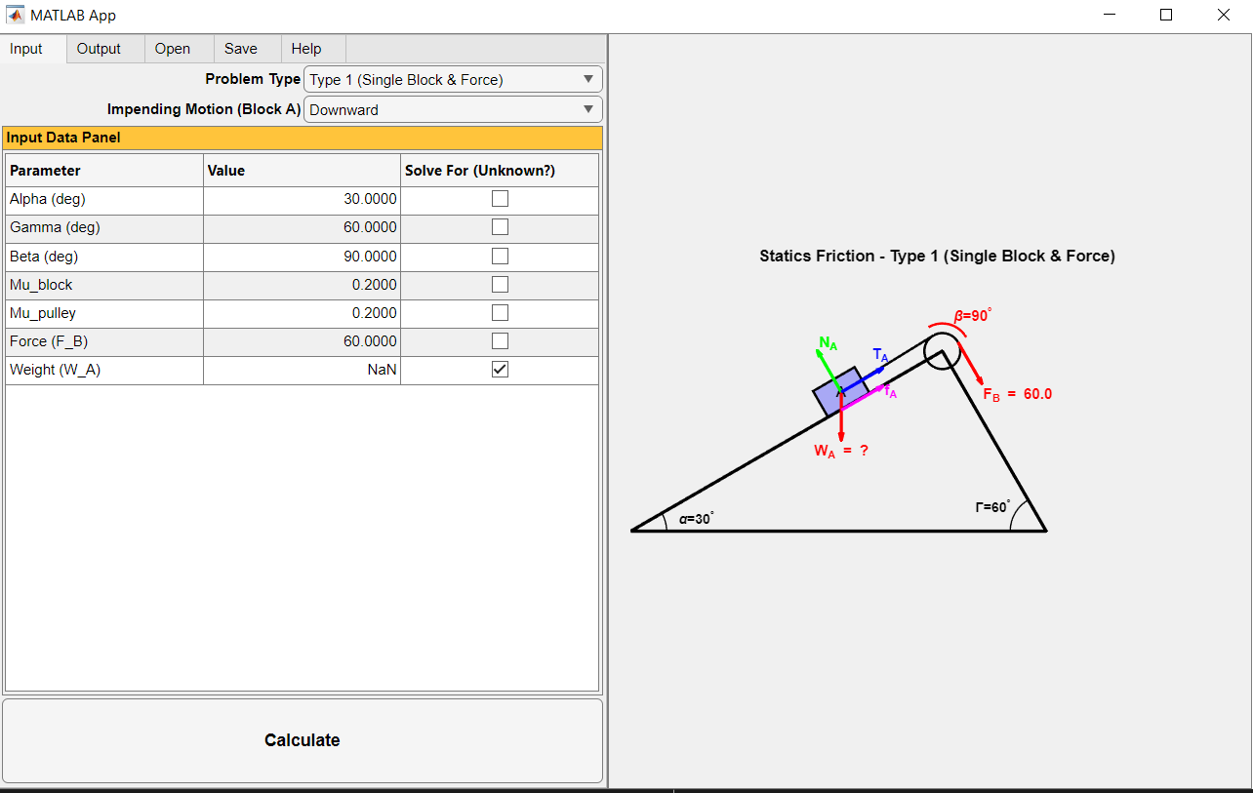Edit the Beta value 90.0000 cell

point(302,257)
